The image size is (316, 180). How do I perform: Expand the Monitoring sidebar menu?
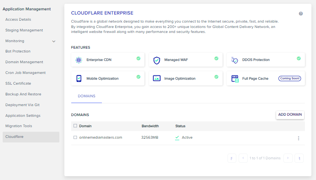coord(54,41)
